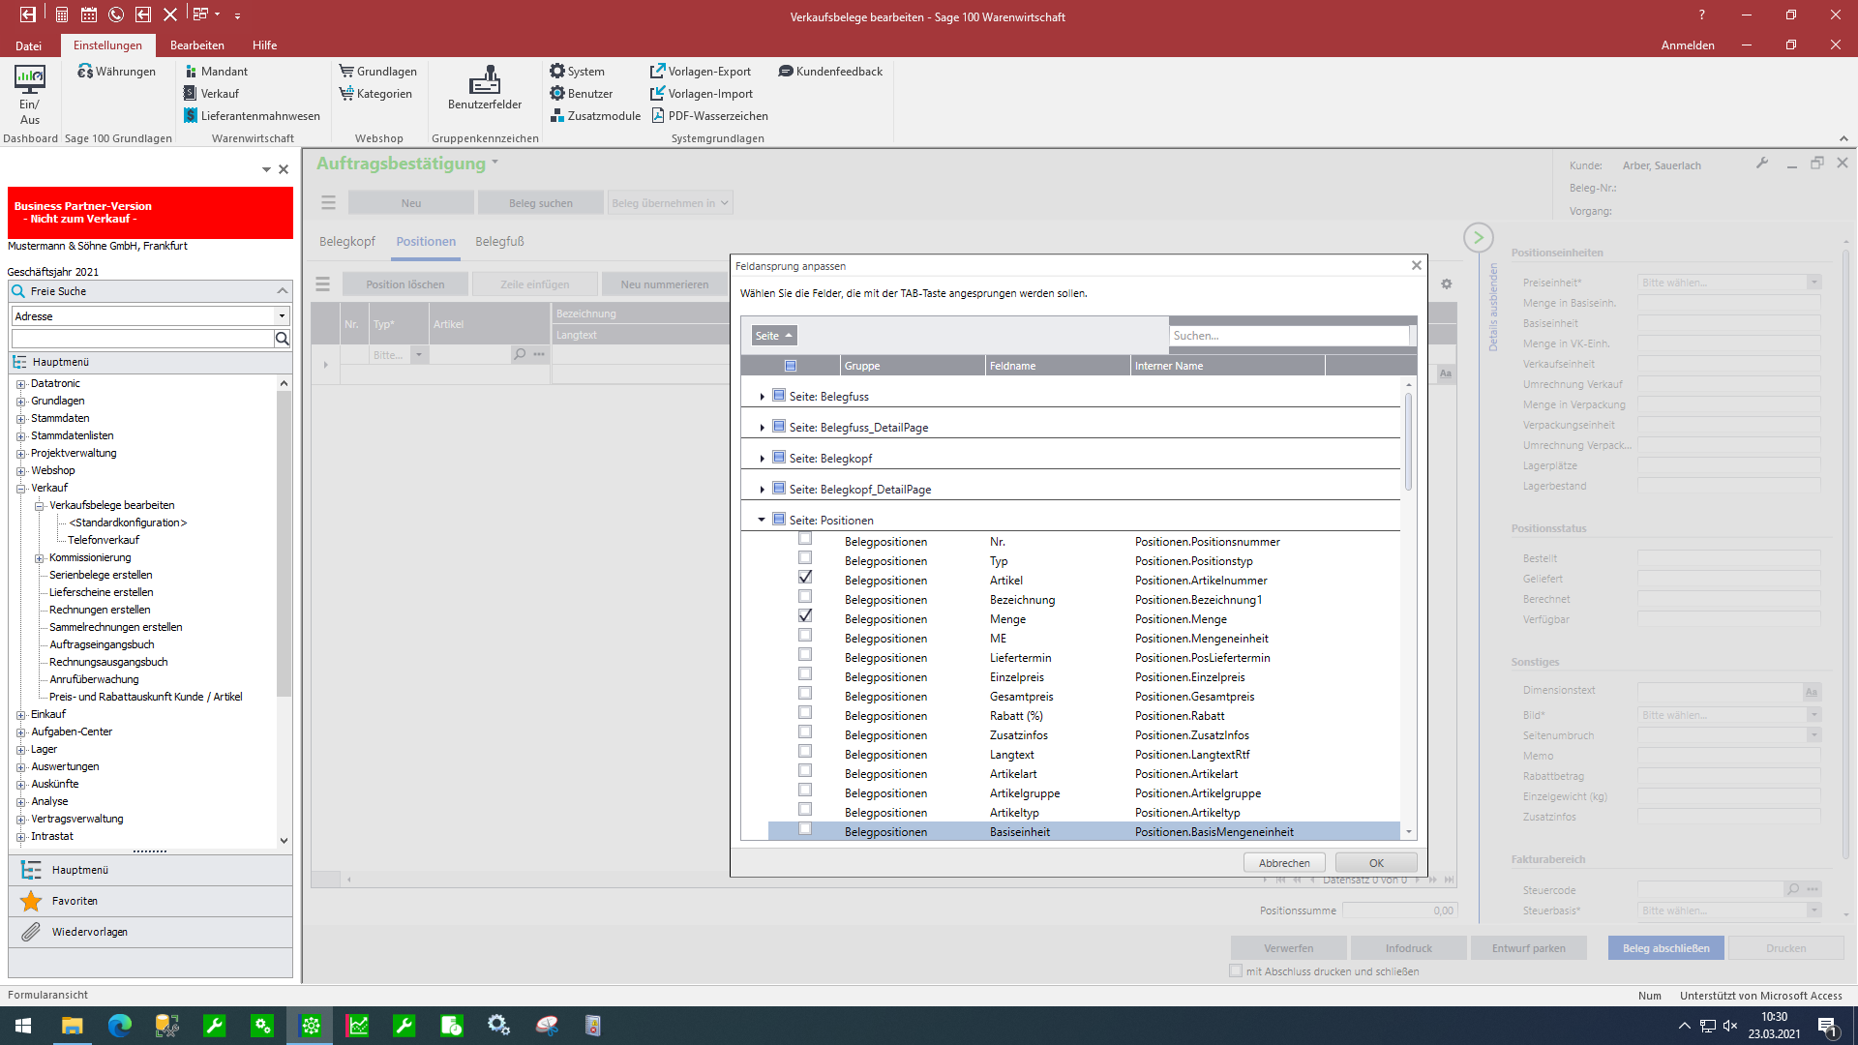
Task: Open the Datei menu
Action: point(29,45)
